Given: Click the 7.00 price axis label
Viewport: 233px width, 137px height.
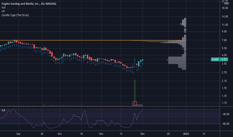Looking at the screenshot, I should 224,40.
